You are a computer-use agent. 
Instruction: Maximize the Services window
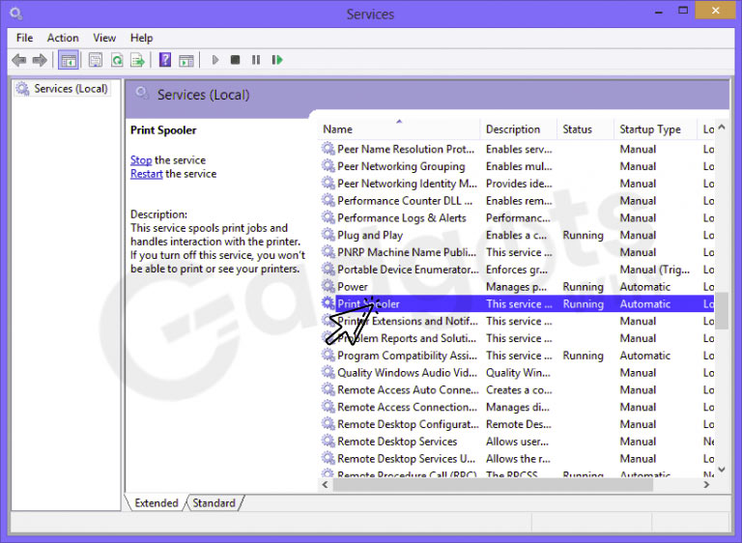(683, 11)
